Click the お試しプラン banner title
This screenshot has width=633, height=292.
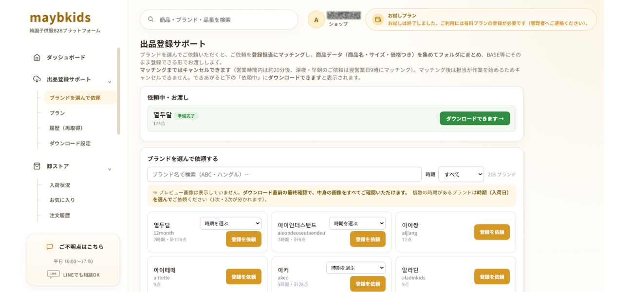coord(402,16)
